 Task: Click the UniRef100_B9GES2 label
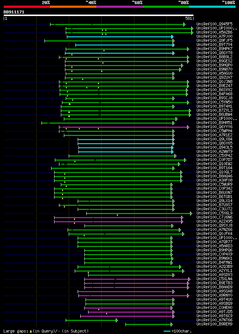tap(214, 61)
